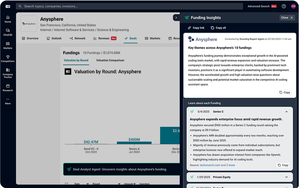Screen dimensions: 299x188
Task: Open Home from the left sidebar
Action: tap(8, 19)
